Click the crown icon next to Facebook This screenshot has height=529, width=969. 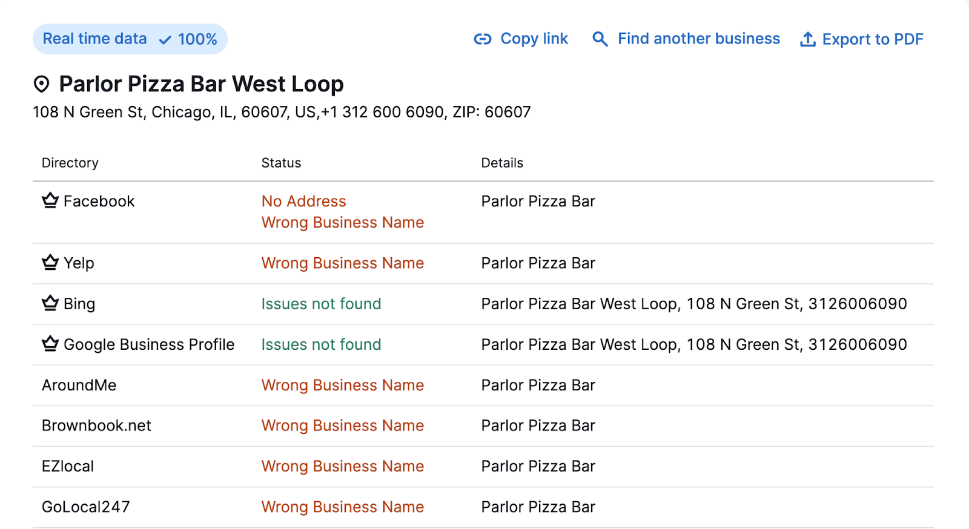(50, 200)
